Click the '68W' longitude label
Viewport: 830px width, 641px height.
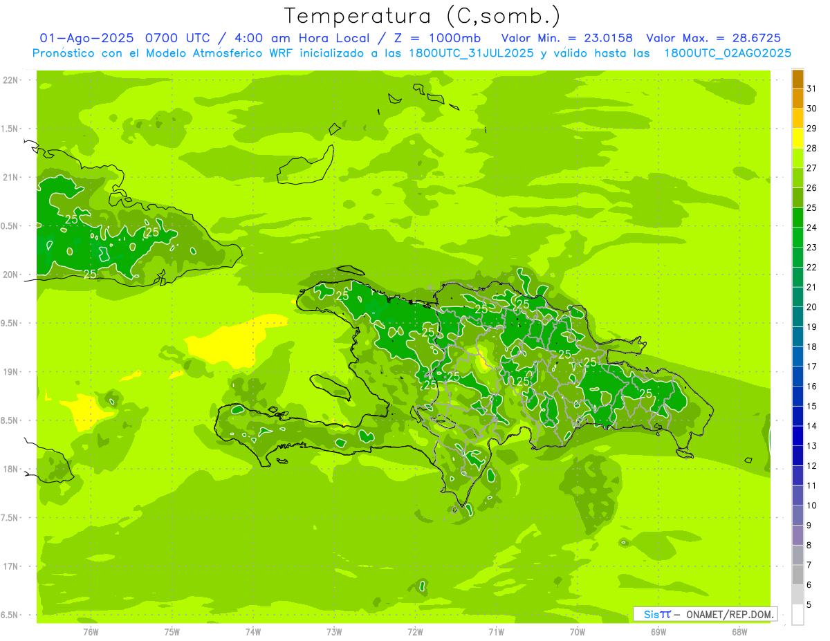pos(739,632)
